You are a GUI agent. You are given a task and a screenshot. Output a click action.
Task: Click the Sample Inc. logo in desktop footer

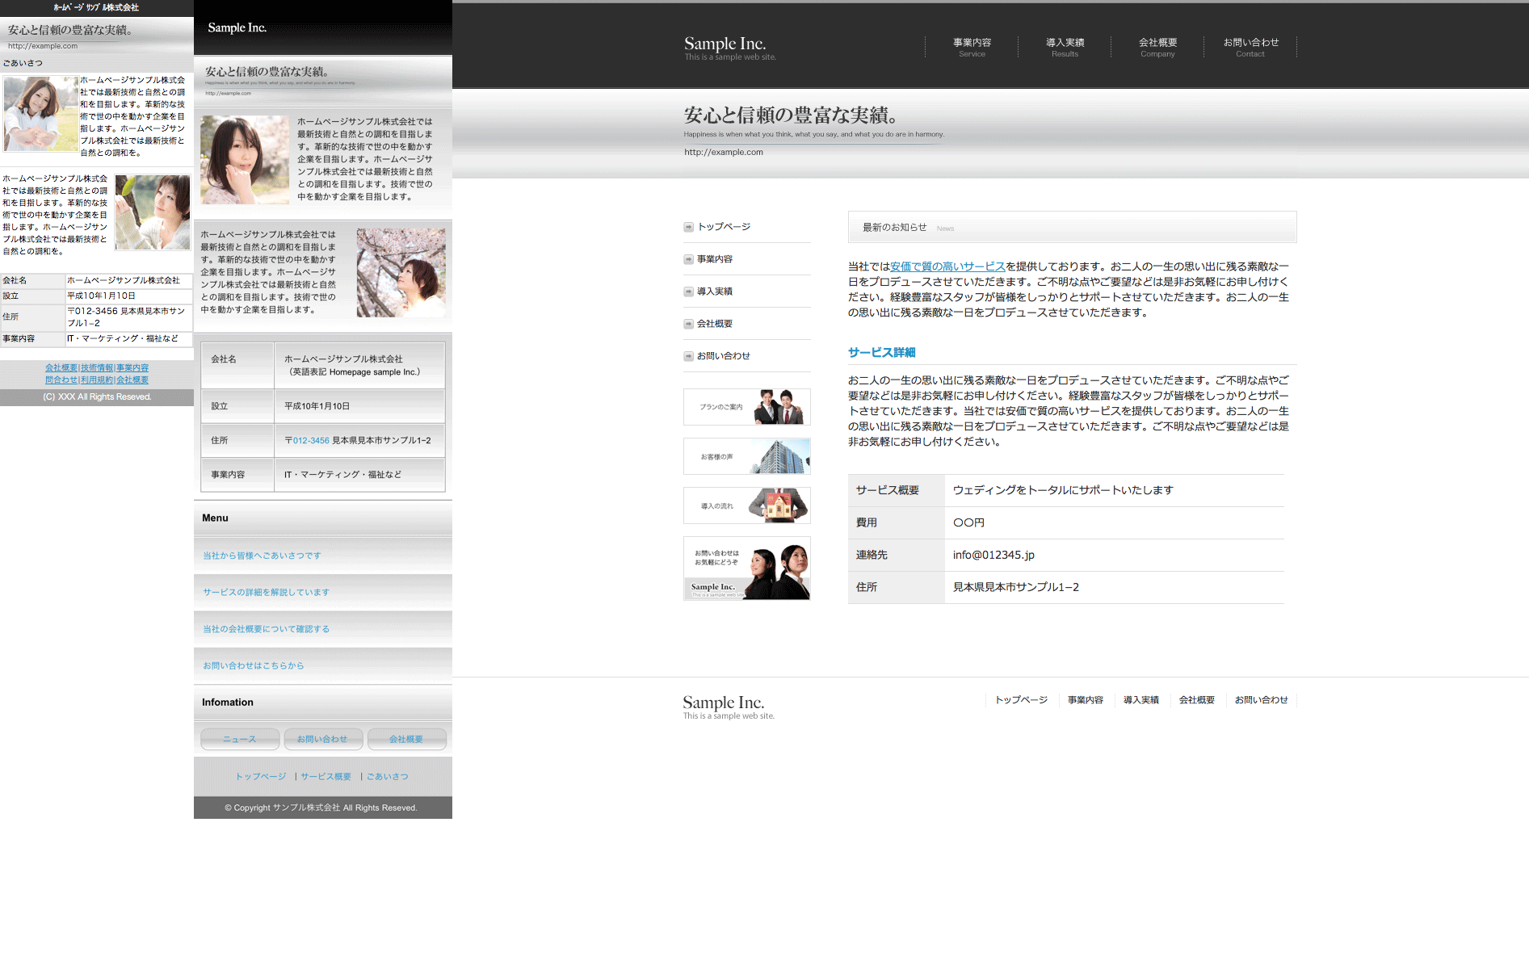[x=723, y=703]
